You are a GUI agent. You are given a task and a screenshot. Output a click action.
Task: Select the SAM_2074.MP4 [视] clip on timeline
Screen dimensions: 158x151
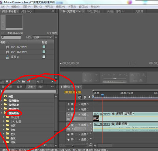pos(126,117)
